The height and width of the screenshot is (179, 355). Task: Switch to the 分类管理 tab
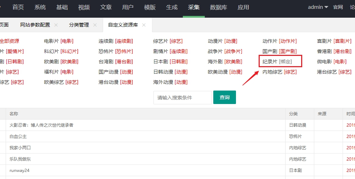[x=79, y=25]
